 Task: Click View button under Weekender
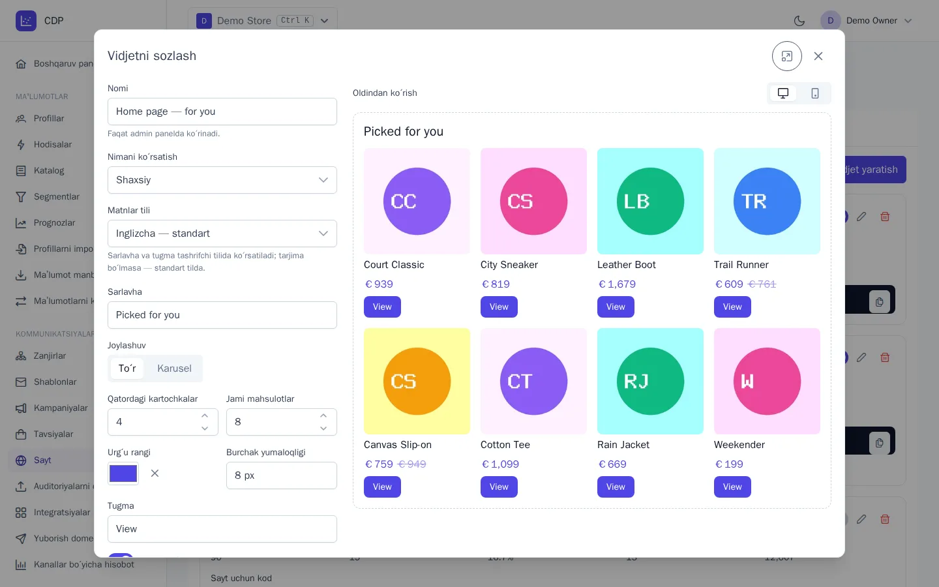coord(732,487)
